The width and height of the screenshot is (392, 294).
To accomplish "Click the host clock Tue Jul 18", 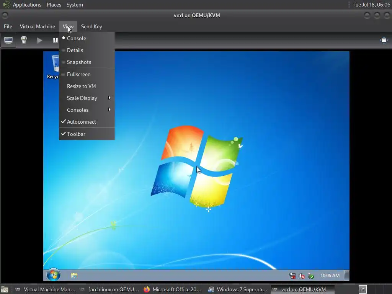I will (371, 5).
